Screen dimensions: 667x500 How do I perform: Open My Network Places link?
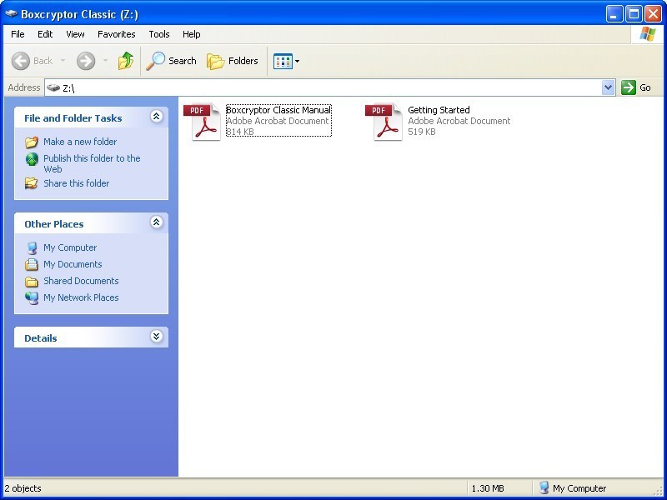(x=81, y=297)
